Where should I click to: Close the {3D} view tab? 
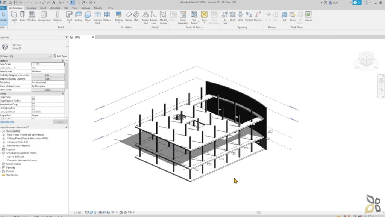coord(93,37)
